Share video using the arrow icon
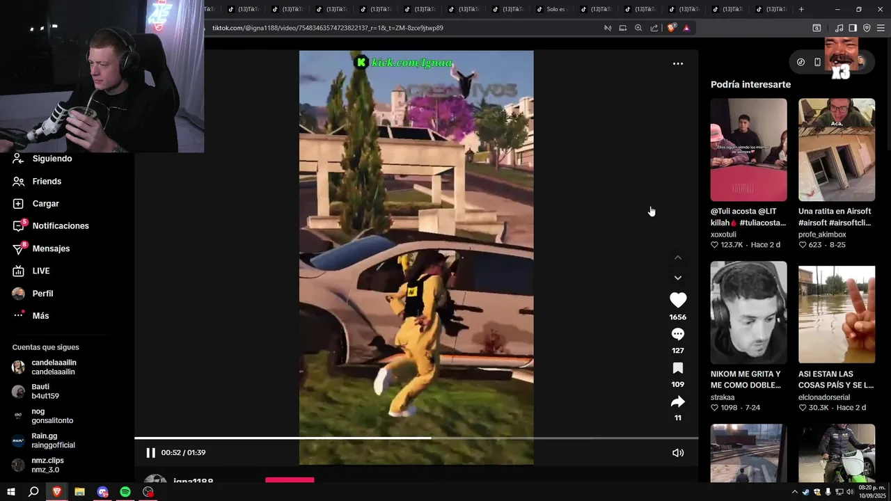Image resolution: width=891 pixels, height=501 pixels. point(678,401)
